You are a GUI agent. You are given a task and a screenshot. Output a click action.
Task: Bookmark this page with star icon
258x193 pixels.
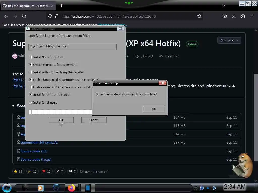coord(199,16)
